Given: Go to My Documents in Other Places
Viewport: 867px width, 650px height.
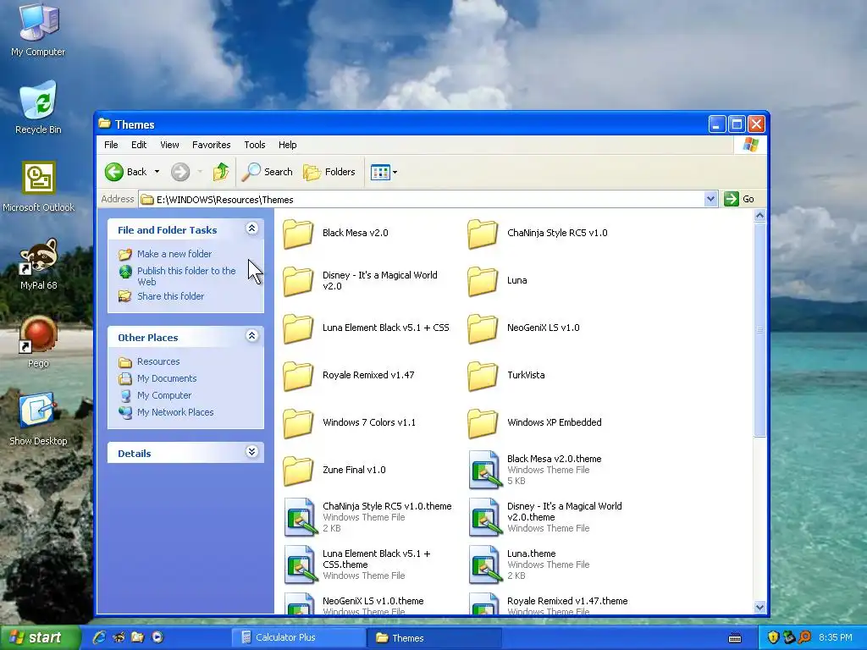Looking at the screenshot, I should [167, 378].
